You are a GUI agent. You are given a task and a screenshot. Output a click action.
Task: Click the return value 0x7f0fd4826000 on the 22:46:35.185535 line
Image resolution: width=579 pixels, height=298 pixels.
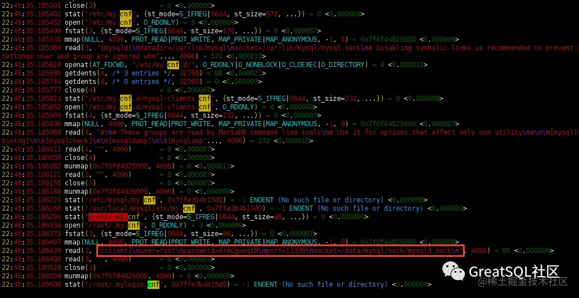coord(389,39)
